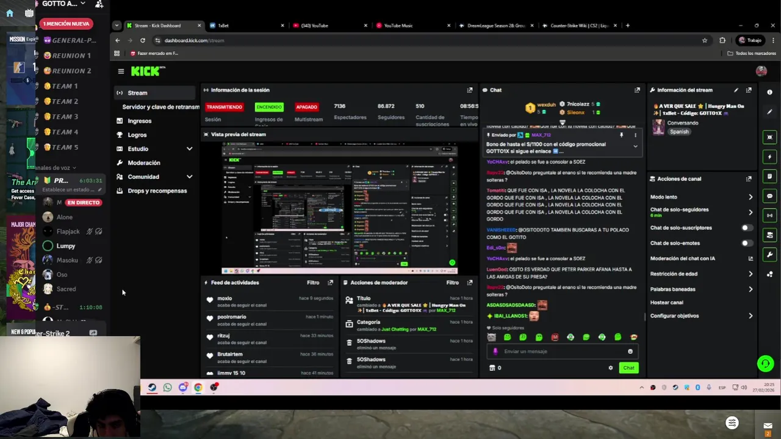Open WhatsApp from the taskbar
The width and height of the screenshot is (781, 439).
coord(167,387)
